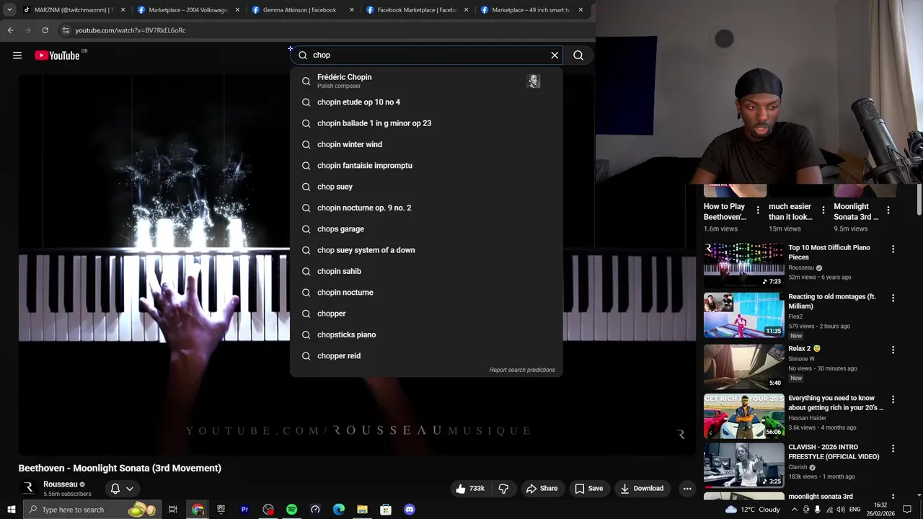Click Report search predictions link
Screen dimensions: 923x519
pyautogui.click(x=522, y=370)
